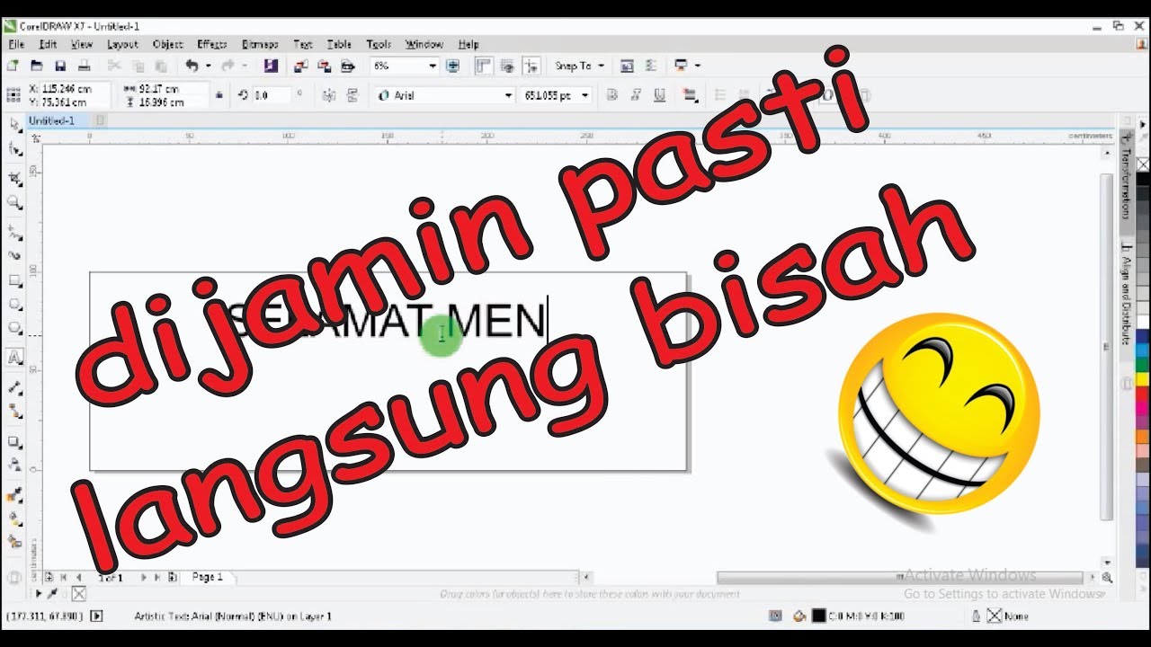Select the Rectangle tool
The height and width of the screenshot is (647, 1151).
point(15,281)
